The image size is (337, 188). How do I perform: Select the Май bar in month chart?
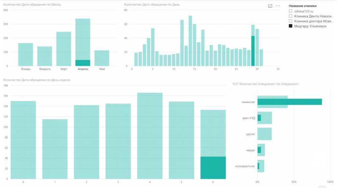102,58
